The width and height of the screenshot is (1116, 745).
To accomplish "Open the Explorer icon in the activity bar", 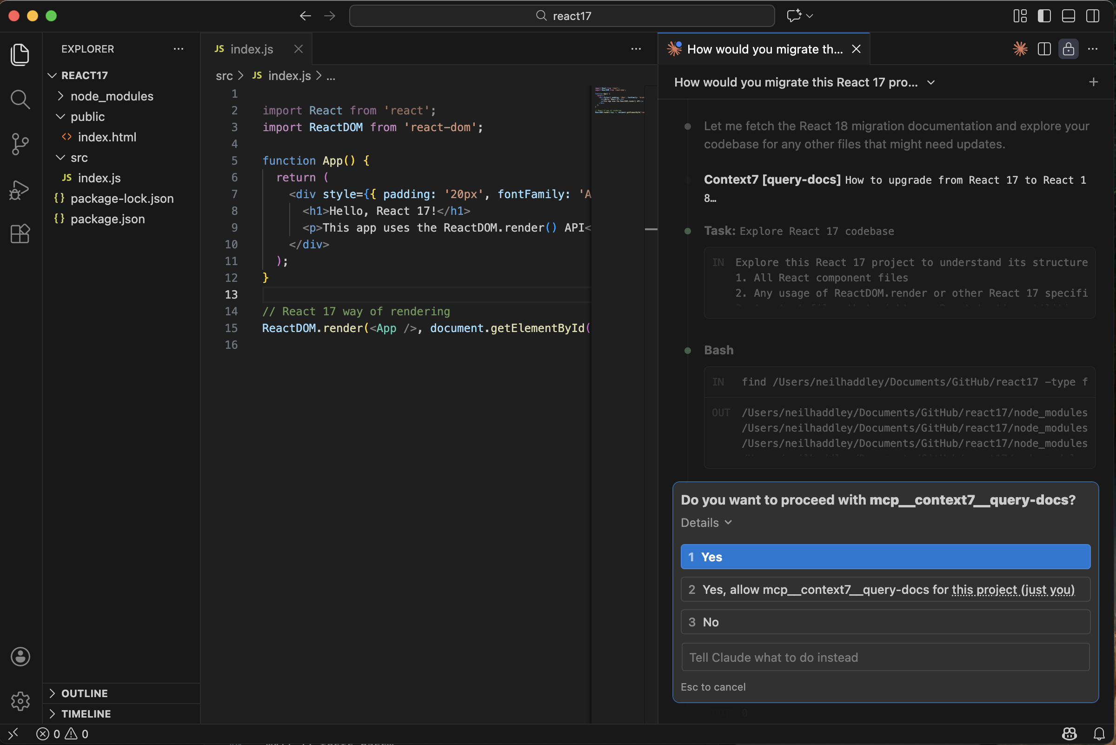I will [x=20, y=55].
